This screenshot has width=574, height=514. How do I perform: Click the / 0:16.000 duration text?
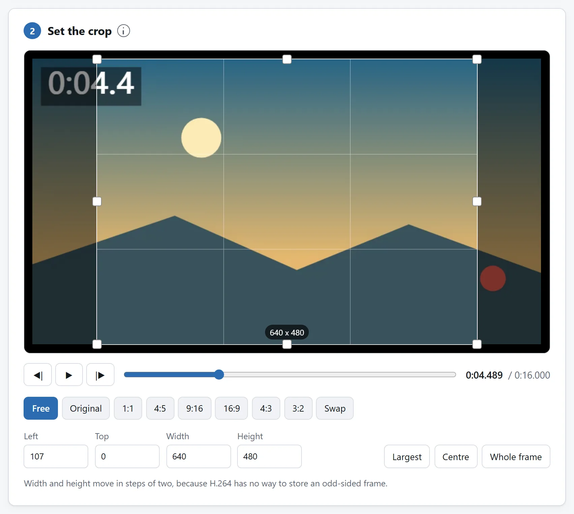click(x=529, y=375)
